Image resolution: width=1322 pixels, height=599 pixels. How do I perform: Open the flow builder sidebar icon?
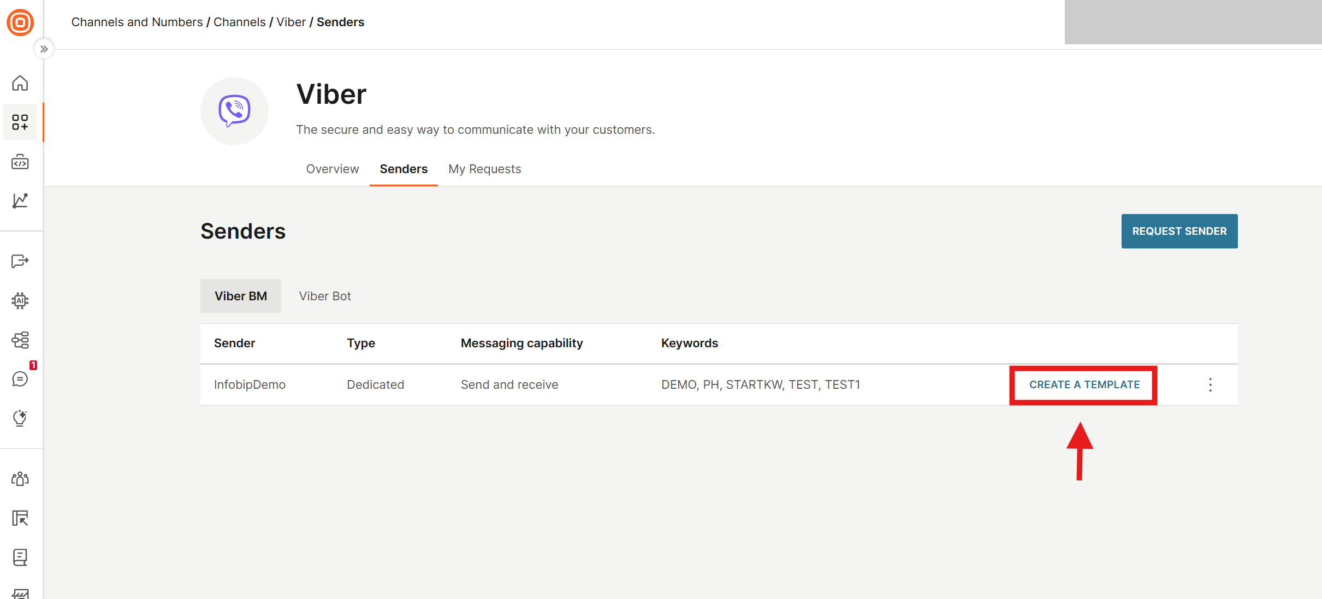tap(20, 340)
